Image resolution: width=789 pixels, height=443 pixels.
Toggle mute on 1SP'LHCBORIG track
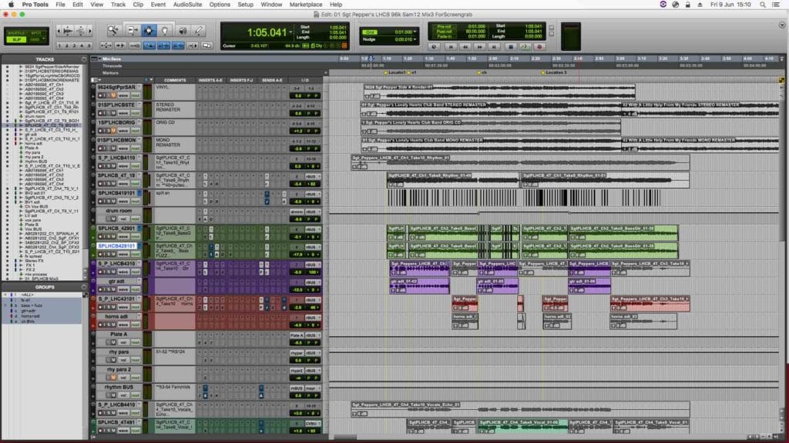pyautogui.click(x=113, y=131)
